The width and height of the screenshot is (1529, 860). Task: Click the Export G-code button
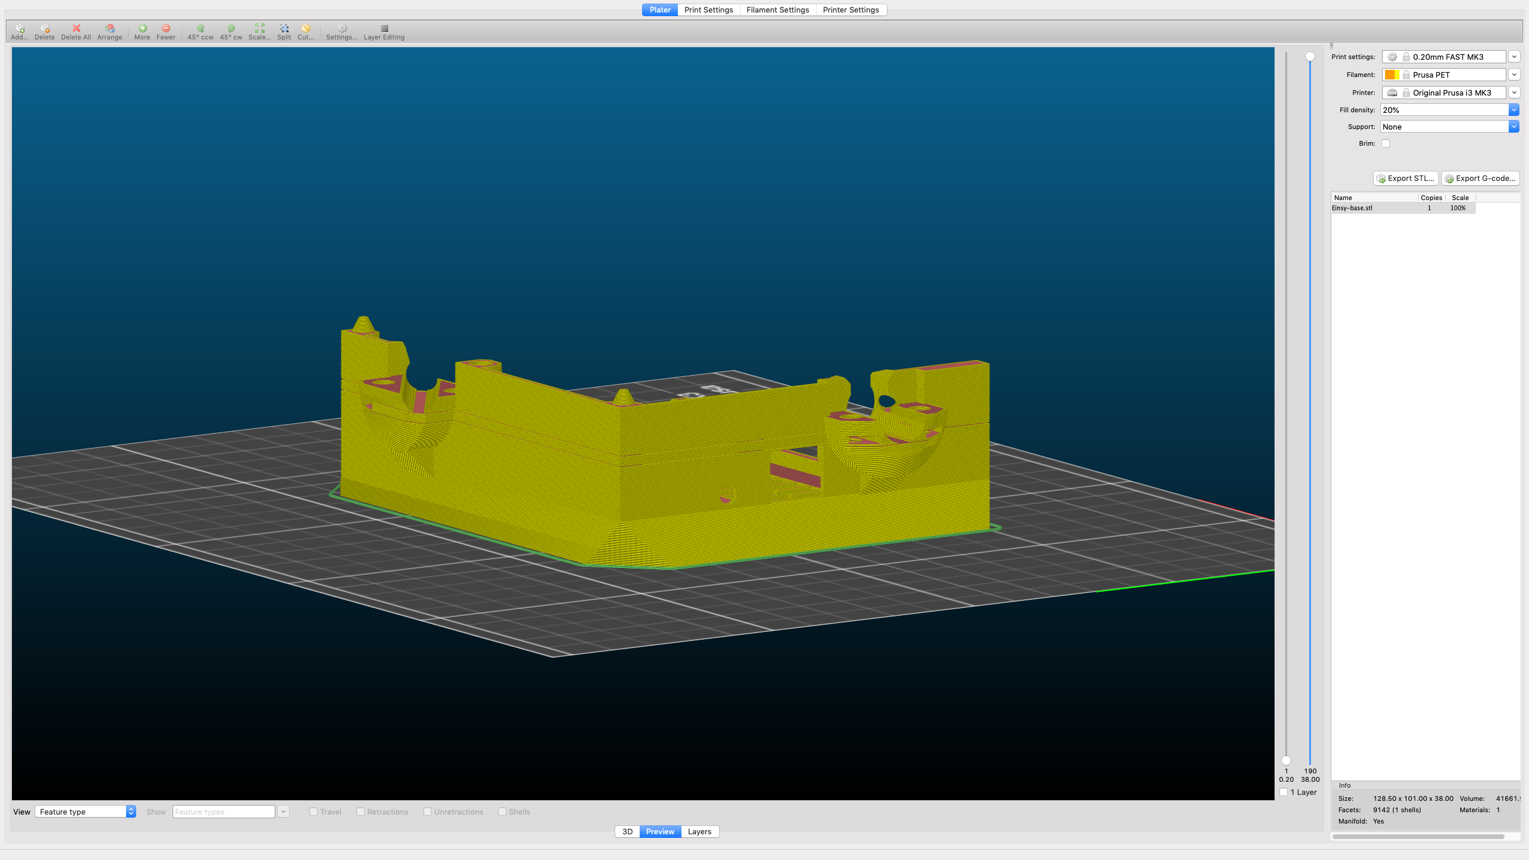(1481, 178)
